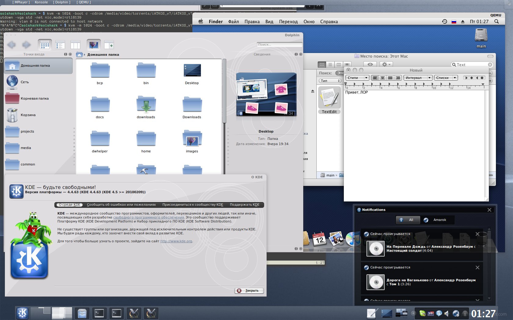Open the Поддержать KDE tab
The width and height of the screenshot is (513, 320).
coord(245,205)
